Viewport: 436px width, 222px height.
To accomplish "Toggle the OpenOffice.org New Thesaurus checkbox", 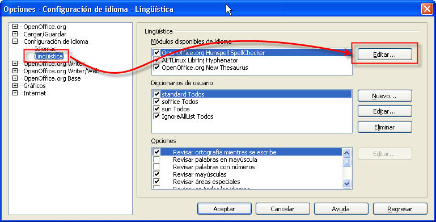I will point(156,68).
